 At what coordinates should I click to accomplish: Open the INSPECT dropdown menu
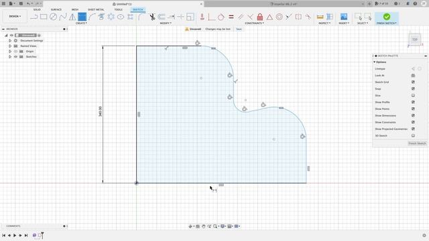324,23
